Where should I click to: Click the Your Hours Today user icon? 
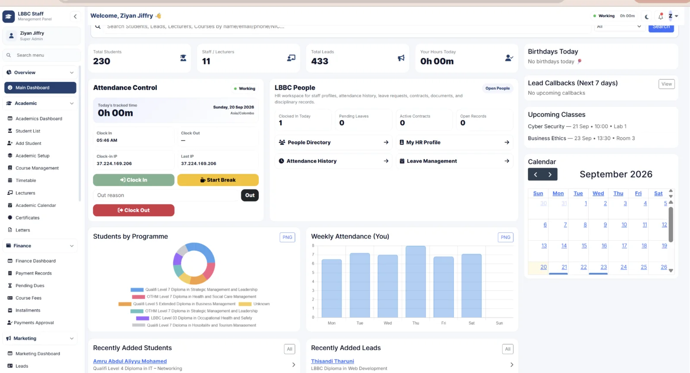(x=509, y=58)
